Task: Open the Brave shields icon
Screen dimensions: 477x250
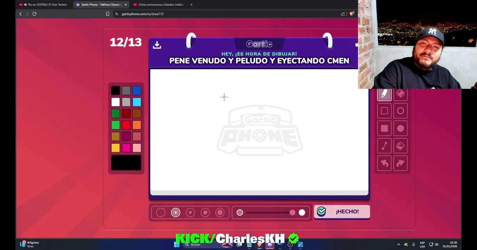Action: (x=351, y=14)
